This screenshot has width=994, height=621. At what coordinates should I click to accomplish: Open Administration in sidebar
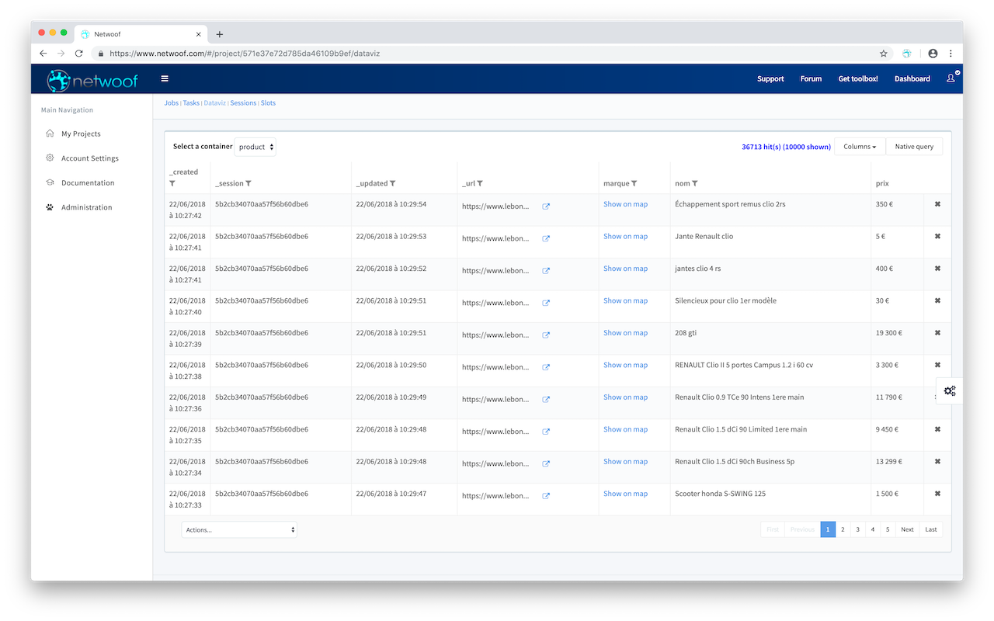(x=87, y=207)
